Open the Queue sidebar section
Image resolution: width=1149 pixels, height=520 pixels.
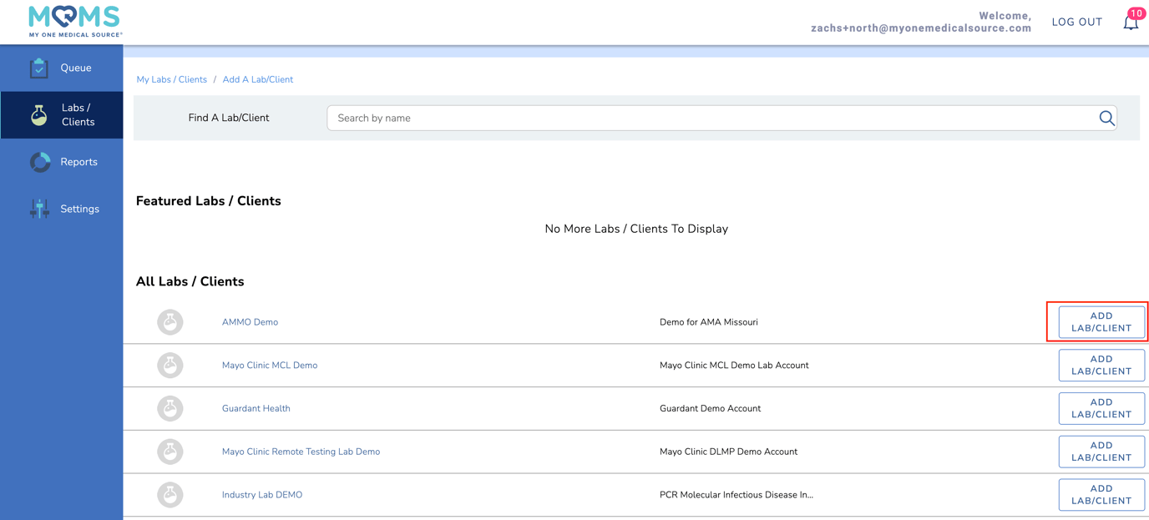click(62, 68)
